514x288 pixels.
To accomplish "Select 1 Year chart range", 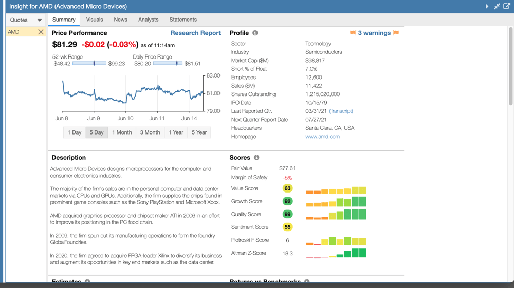I will click(x=176, y=132).
